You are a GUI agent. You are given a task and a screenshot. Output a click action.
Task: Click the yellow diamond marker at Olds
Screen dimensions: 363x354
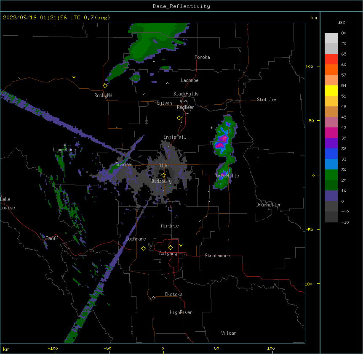point(163,175)
